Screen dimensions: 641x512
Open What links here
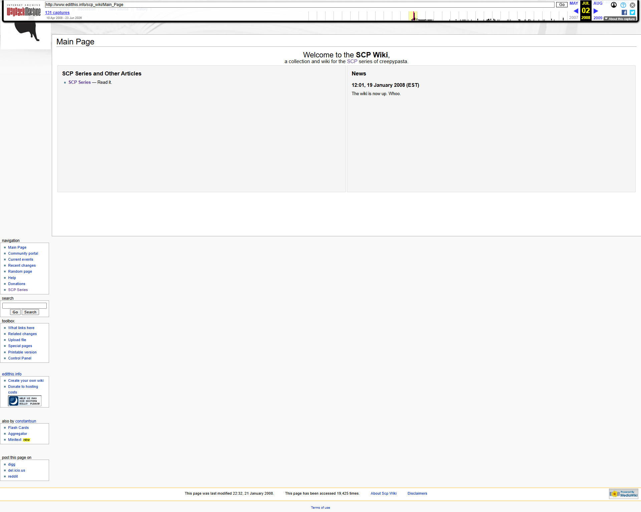tap(21, 328)
